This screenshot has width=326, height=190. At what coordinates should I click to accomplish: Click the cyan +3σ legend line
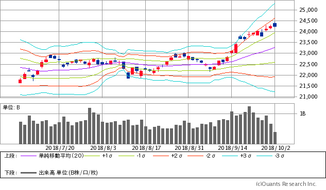(x=230, y=156)
